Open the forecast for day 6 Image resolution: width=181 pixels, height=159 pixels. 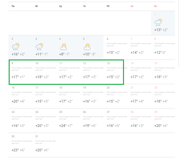pyautogui.click(x=115, y=47)
